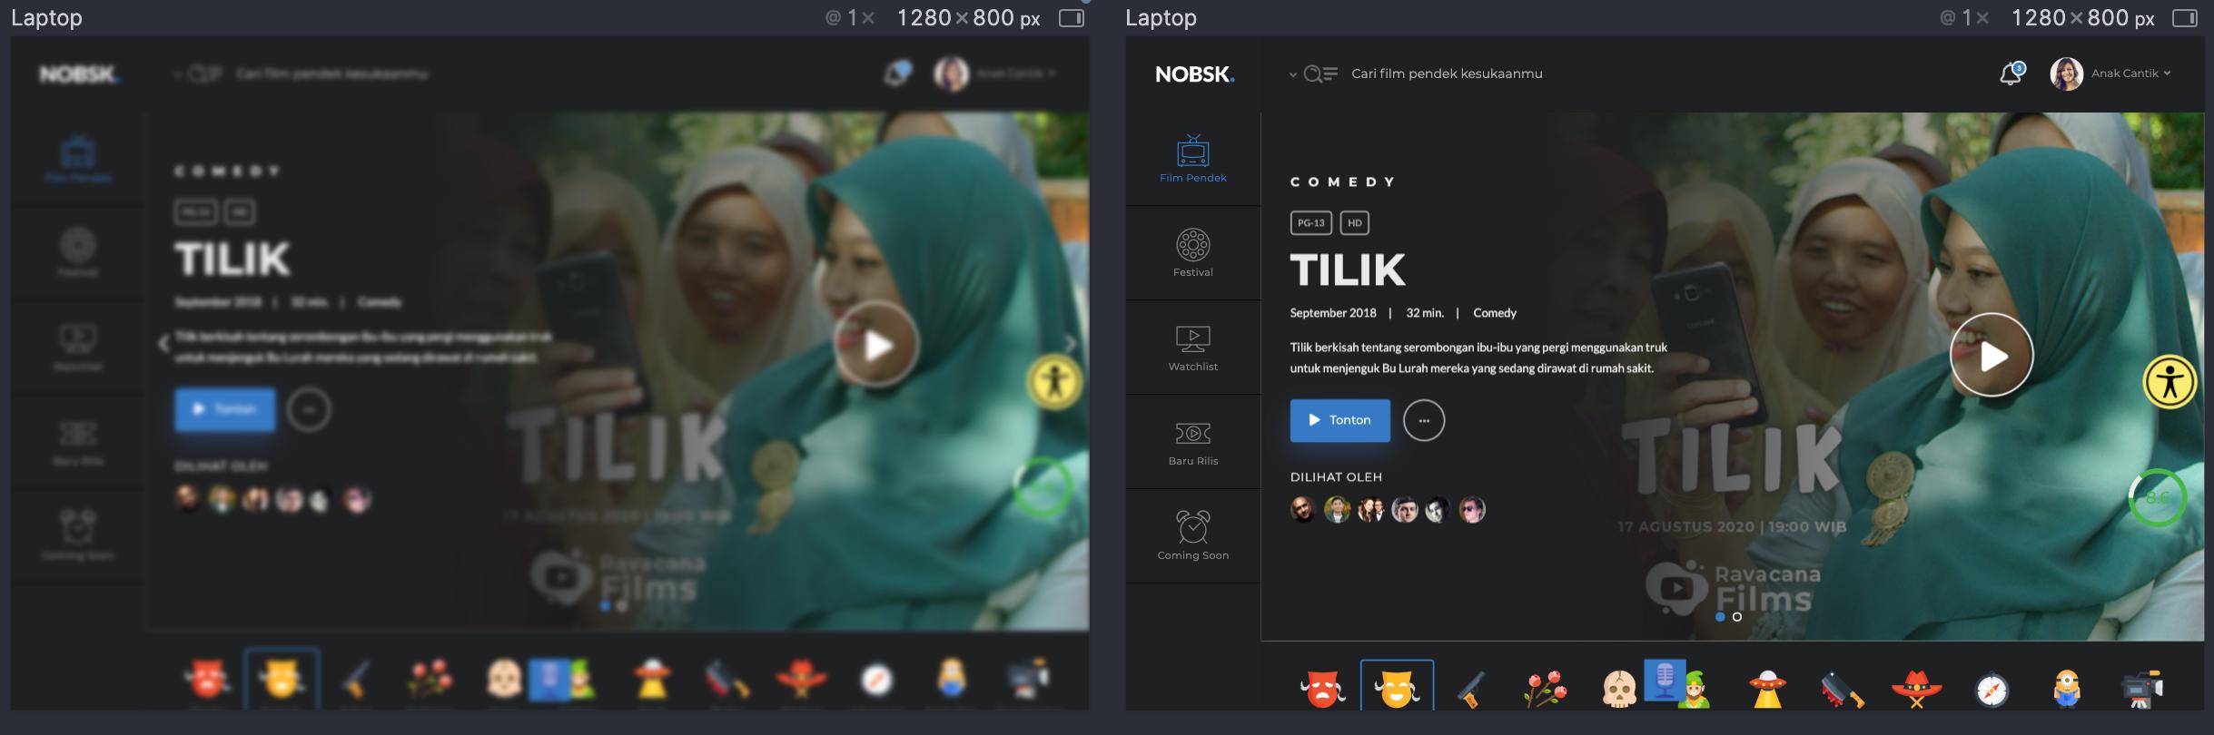Select the yellow comedy mask genre, sharp preview
The image size is (2214, 735).
[1397, 689]
